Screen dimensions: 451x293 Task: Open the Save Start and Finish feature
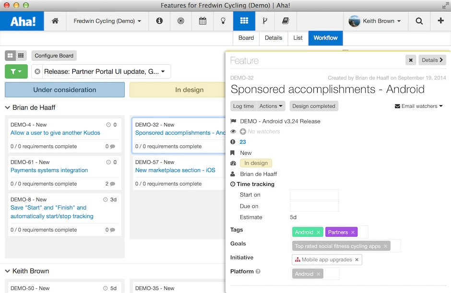pos(52,212)
